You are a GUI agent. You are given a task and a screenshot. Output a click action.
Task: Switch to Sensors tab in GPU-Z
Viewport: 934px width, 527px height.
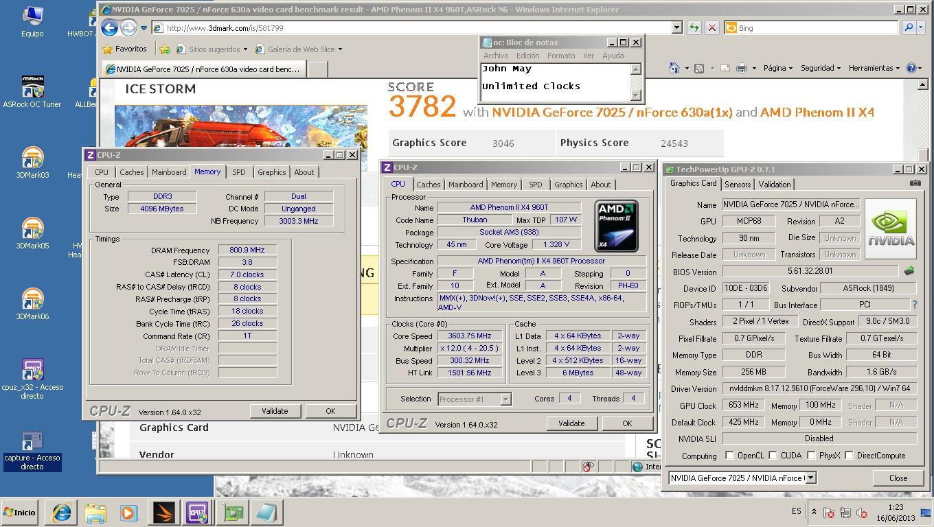(738, 184)
